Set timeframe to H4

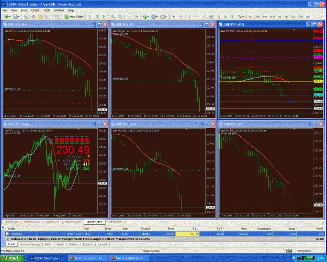287,17
